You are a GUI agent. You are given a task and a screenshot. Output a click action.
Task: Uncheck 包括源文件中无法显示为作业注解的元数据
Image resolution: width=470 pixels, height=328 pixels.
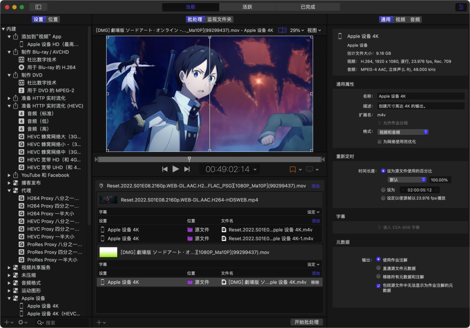click(378, 286)
